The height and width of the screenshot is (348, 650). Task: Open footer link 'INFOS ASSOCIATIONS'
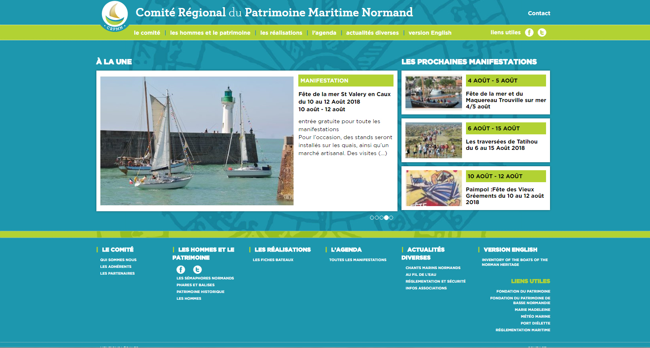426,288
